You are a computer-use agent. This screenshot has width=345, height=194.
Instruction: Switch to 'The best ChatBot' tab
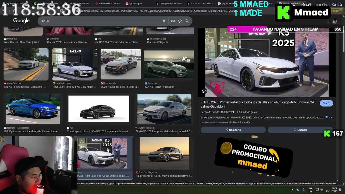point(77,4)
